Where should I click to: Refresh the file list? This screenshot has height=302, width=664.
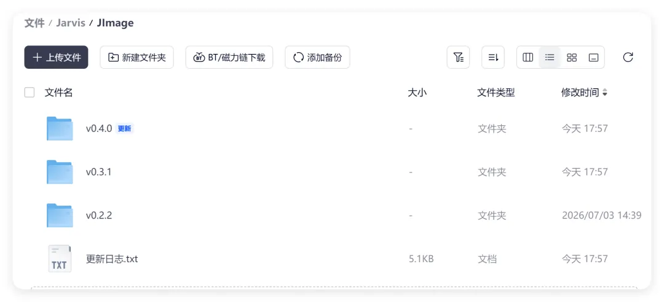point(628,57)
